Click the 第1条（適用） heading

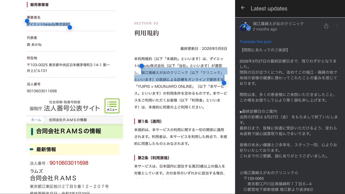(x=149, y=121)
